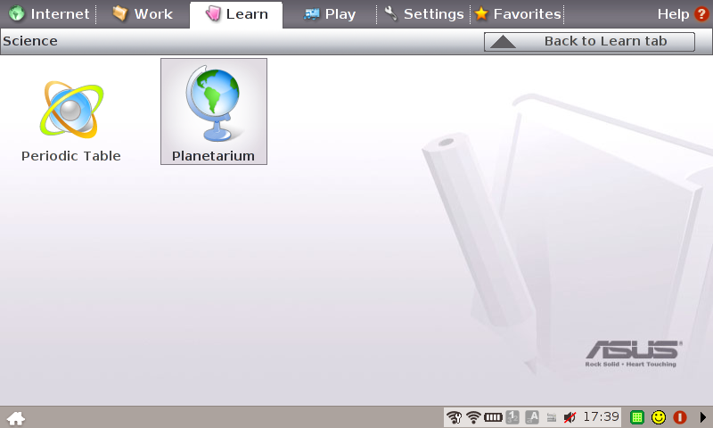Click Back to Learn tab button
This screenshot has height=428, width=713.
point(589,41)
